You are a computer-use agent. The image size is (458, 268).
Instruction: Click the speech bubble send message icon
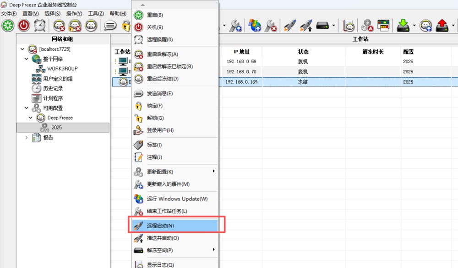point(110,26)
